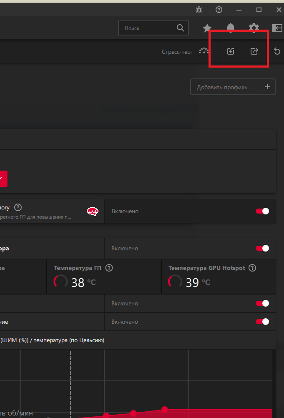Screen dimensions: 284x418
Task: Open the help question-mark icon in title bar
Action: (219, 10)
